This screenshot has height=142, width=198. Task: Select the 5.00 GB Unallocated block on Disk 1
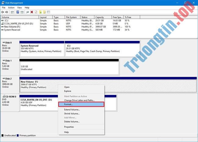[69, 67]
